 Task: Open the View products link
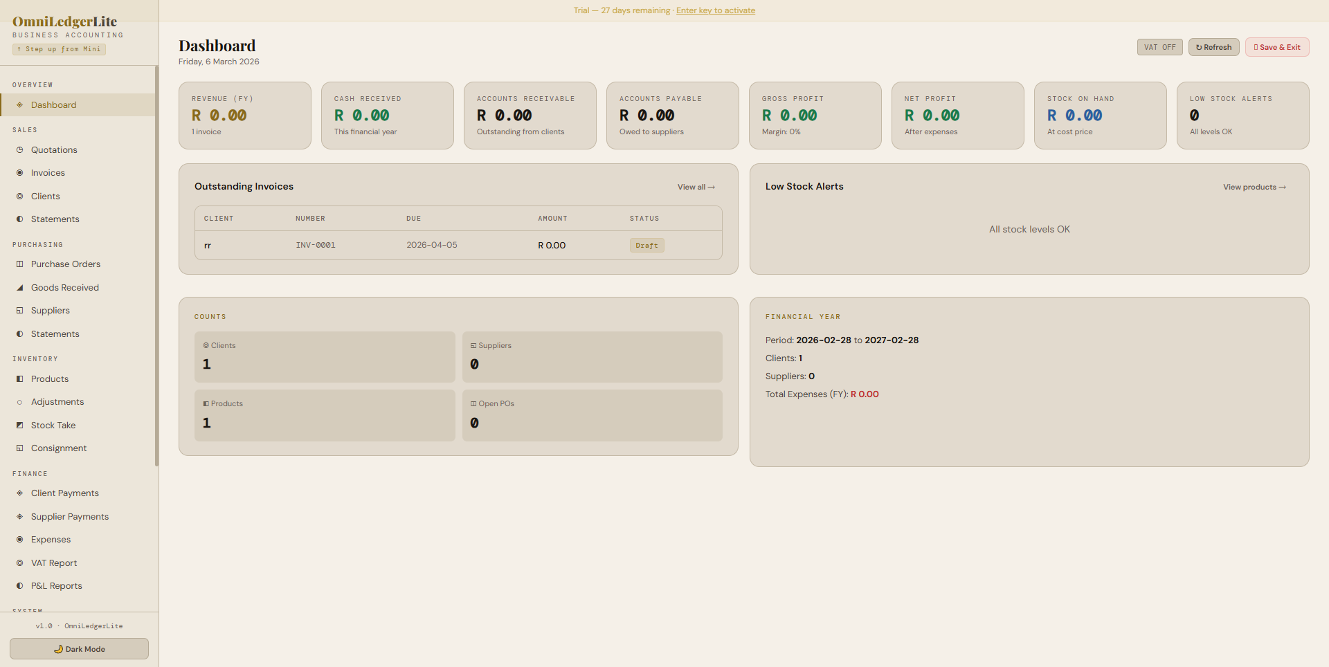click(x=1254, y=187)
